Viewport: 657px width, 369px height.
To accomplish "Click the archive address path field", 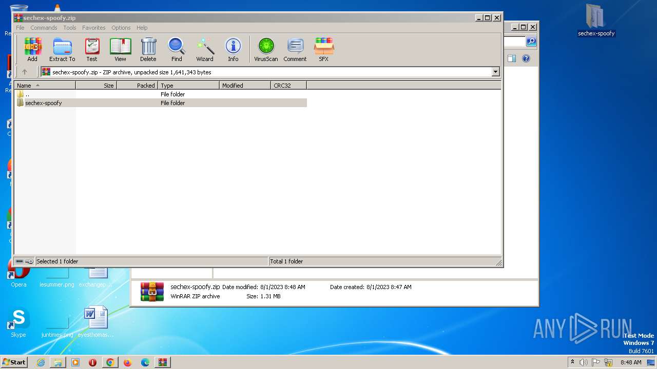I will 267,72.
